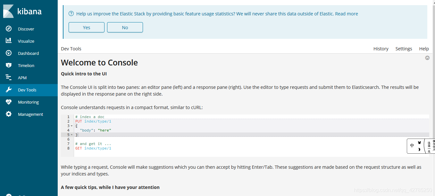435x196 pixels.
Task: Open the Help tab
Action: (x=424, y=49)
